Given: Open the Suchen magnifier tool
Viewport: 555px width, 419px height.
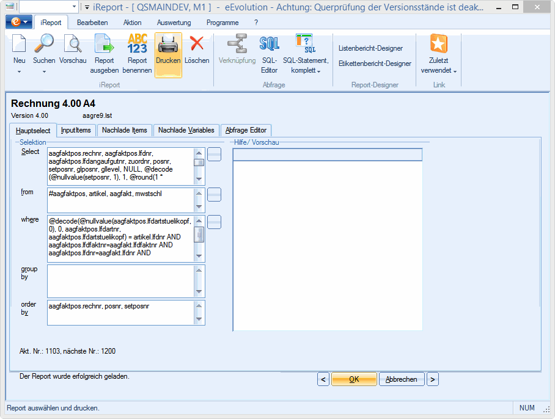Looking at the screenshot, I should coord(44,44).
